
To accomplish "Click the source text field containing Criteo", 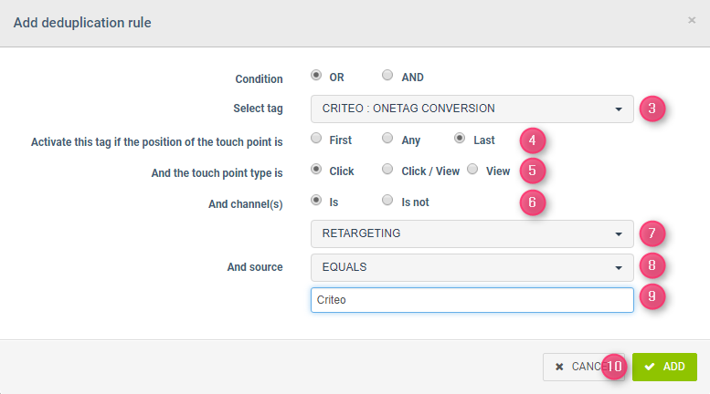I will click(x=472, y=300).
